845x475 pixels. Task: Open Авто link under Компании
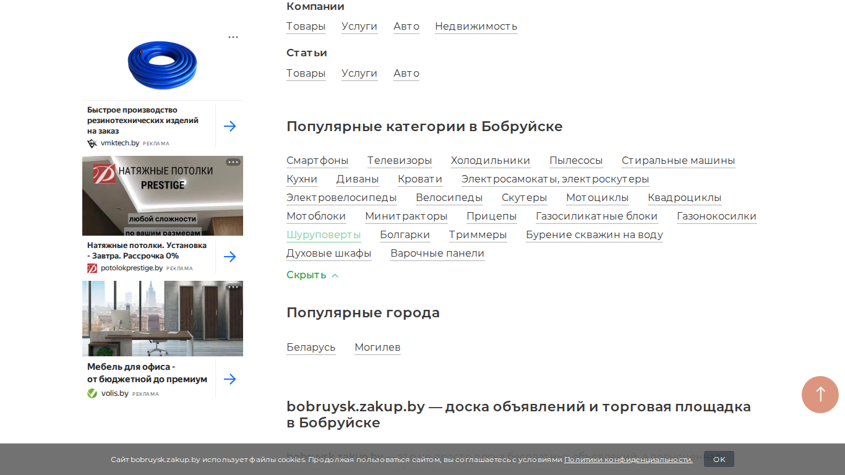[x=406, y=26]
